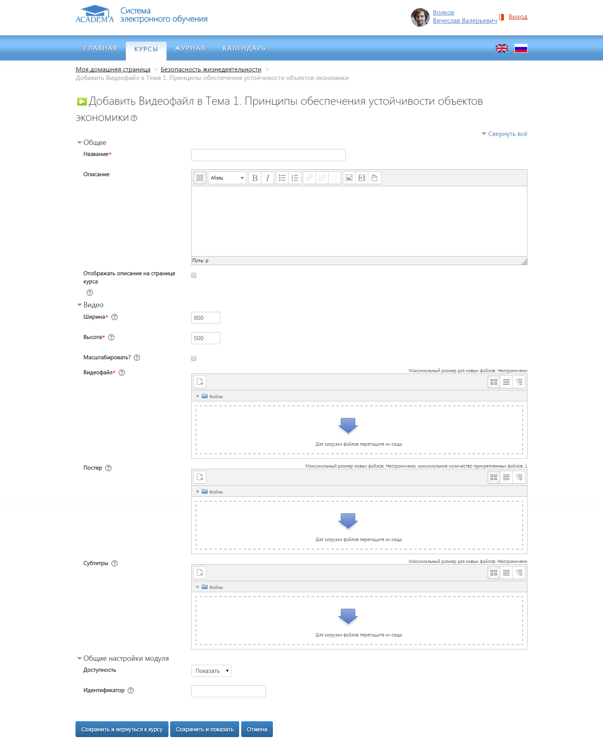Open the Абзац paragraph format dropdown

pyautogui.click(x=227, y=178)
